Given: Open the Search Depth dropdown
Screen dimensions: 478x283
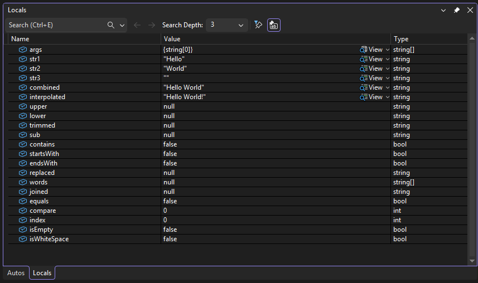Looking at the screenshot, I should [x=227, y=25].
